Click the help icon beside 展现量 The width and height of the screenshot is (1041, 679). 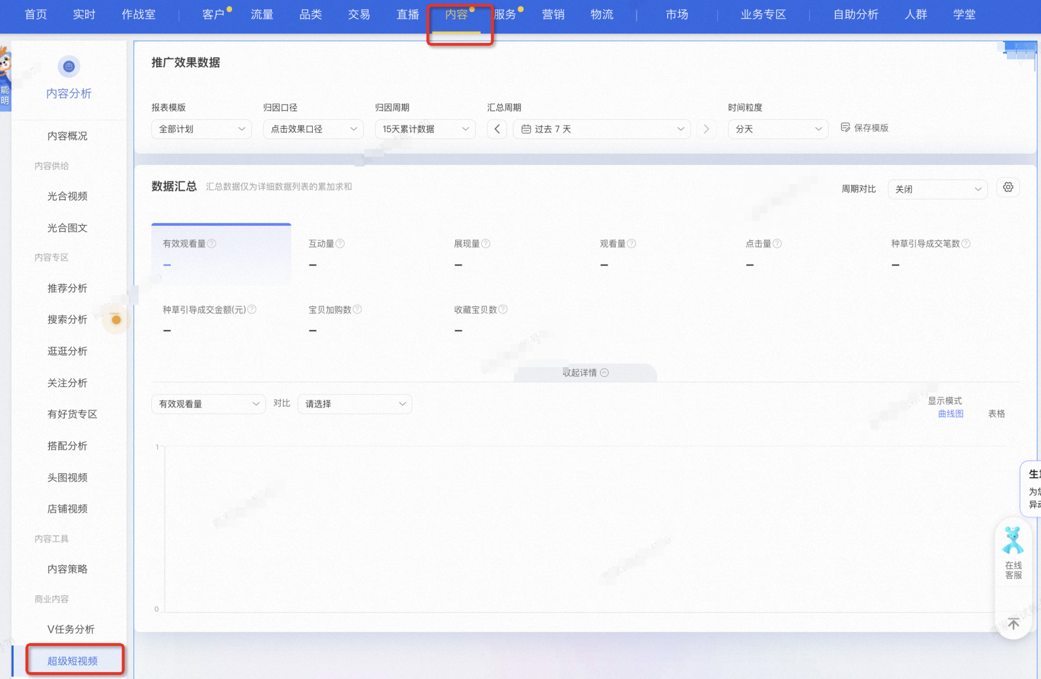coord(485,244)
